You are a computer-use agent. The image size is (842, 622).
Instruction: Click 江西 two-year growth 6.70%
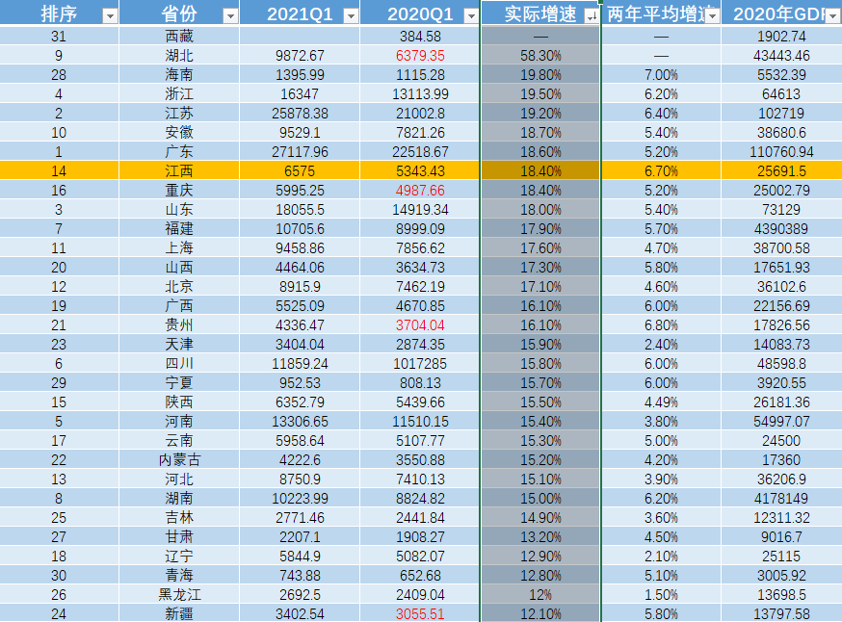point(661,170)
